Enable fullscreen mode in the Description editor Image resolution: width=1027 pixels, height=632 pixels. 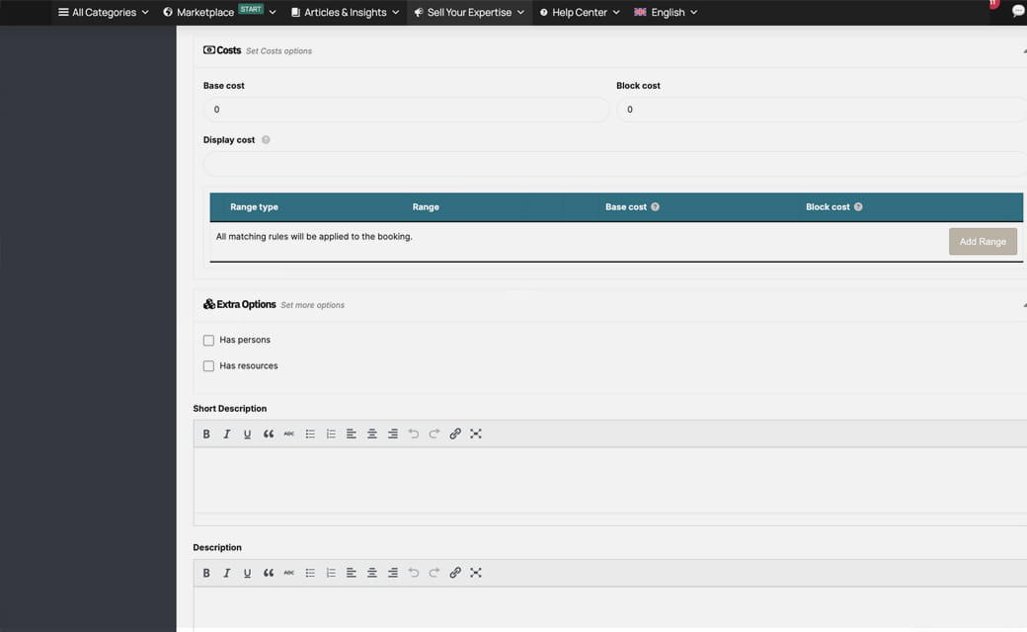[x=476, y=573]
